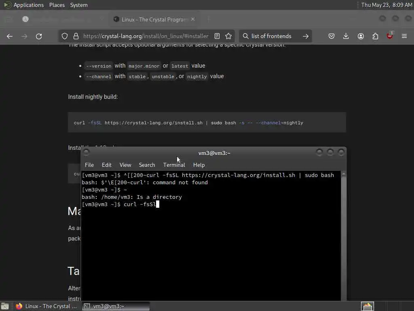Viewport: 414px width, 311px height.
Task: Click the search magnifier icon
Action: [245, 36]
